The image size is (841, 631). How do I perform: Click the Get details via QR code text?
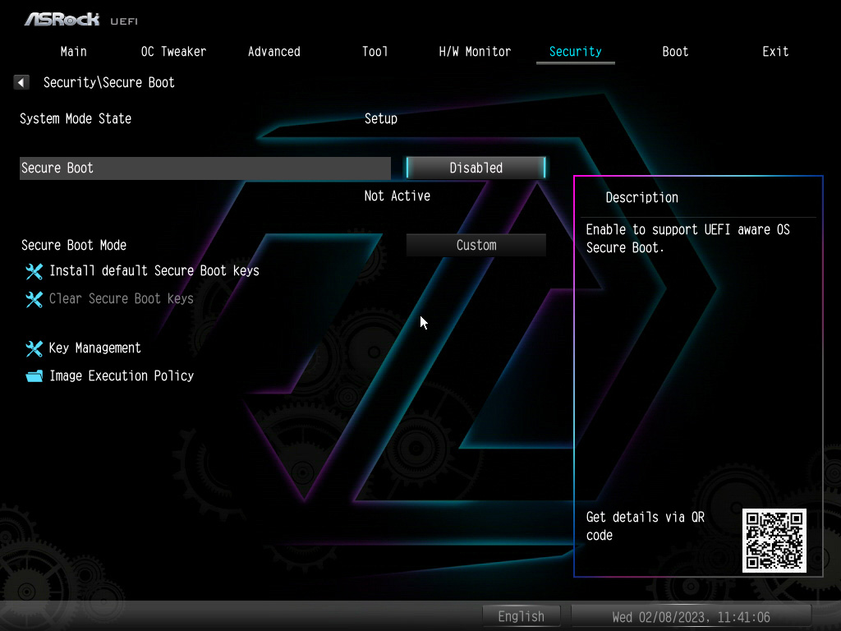pyautogui.click(x=646, y=526)
